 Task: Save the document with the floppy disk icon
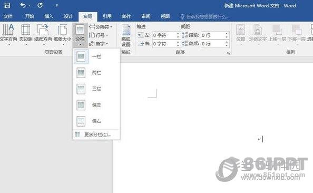[x=7, y=5]
